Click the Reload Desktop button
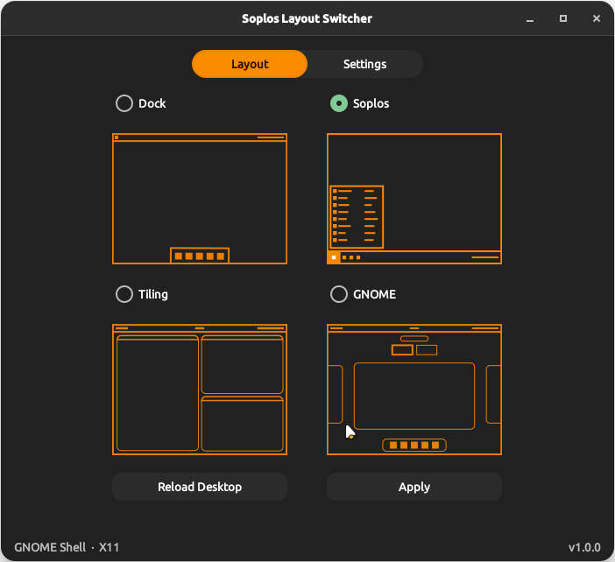The image size is (615, 562). pos(200,487)
